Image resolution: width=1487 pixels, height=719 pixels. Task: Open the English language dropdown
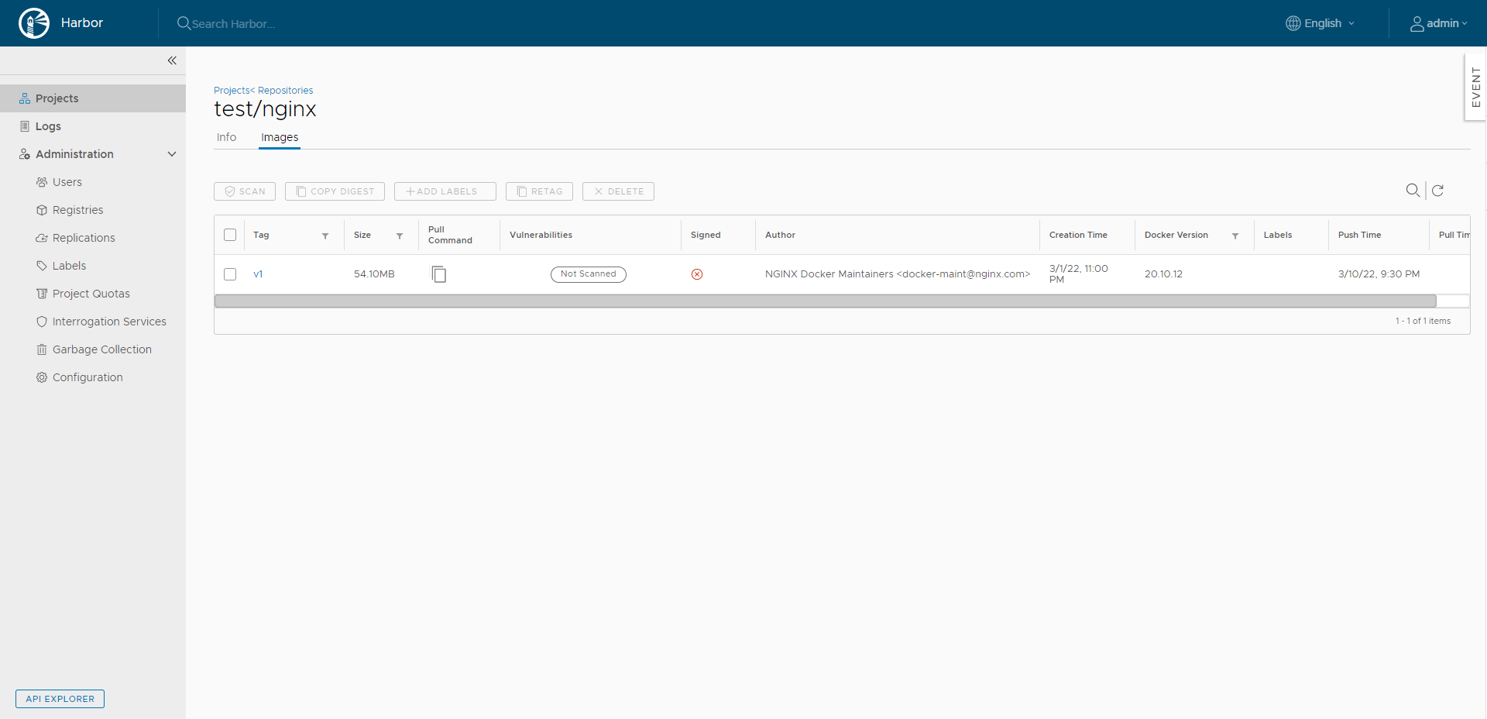pos(1320,23)
